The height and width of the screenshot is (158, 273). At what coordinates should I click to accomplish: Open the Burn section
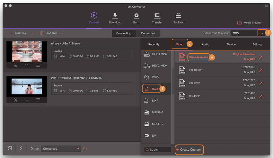coord(136,18)
